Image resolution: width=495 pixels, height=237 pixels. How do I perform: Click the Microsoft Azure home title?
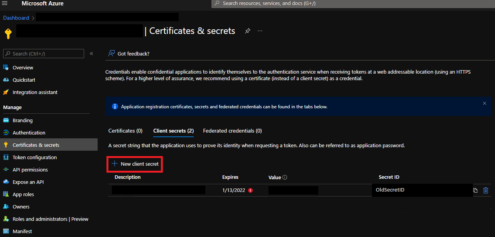(x=42, y=3)
